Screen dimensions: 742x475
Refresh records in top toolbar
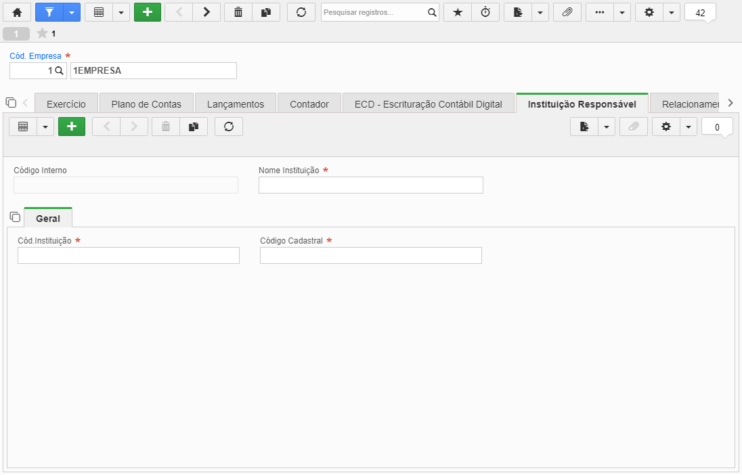tap(301, 12)
